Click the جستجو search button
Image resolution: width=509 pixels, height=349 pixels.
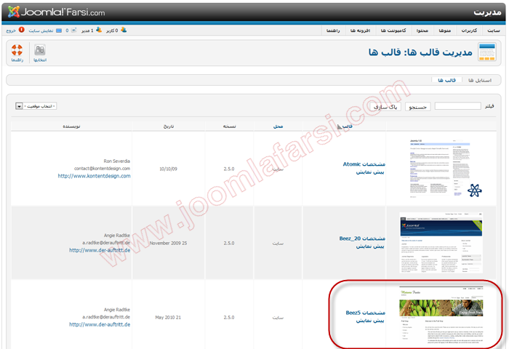tap(418, 107)
